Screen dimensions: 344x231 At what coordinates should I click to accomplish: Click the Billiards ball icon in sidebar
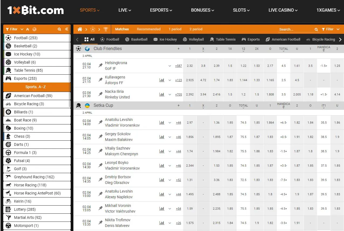point(8,112)
